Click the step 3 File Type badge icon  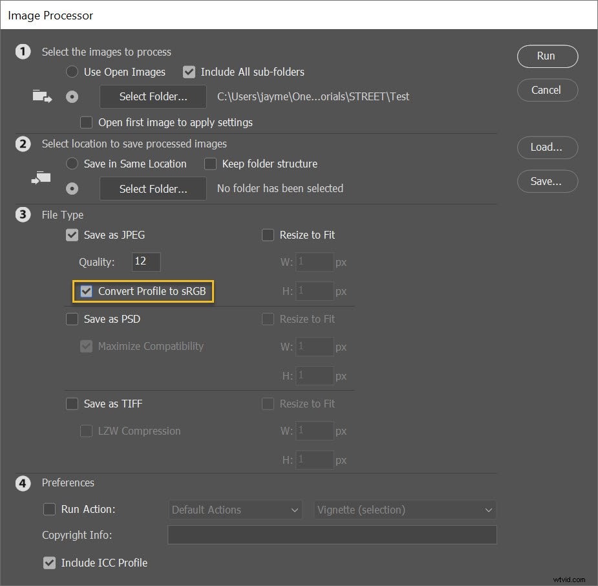pyautogui.click(x=23, y=214)
